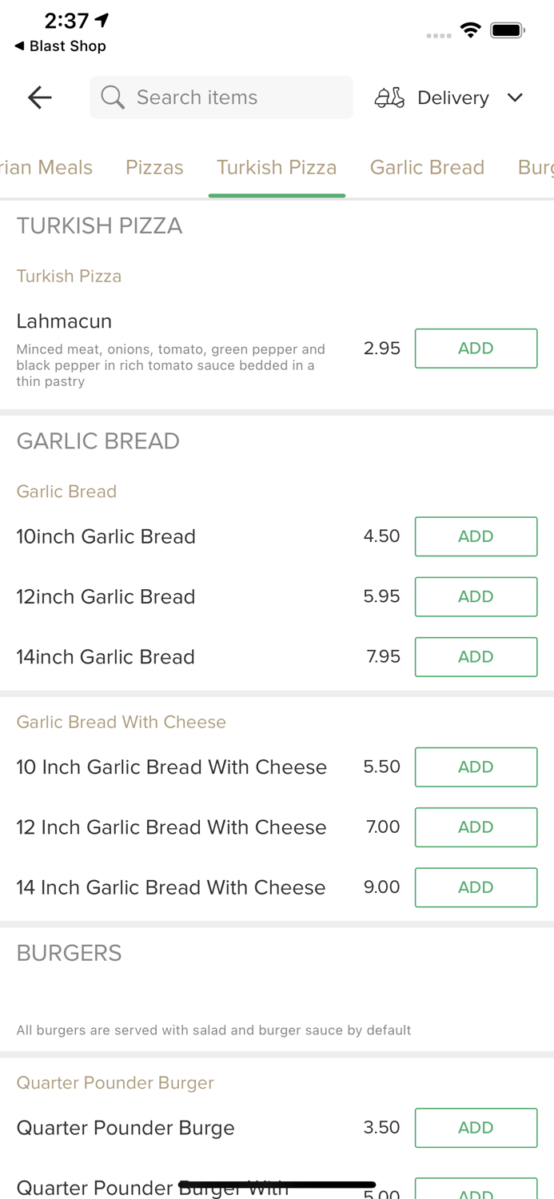Viewport: 554px width, 1199px height.
Task: Tap the Wi-Fi status icon
Action: tap(470, 30)
